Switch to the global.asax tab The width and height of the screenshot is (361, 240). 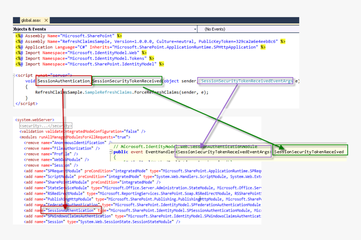31,20
